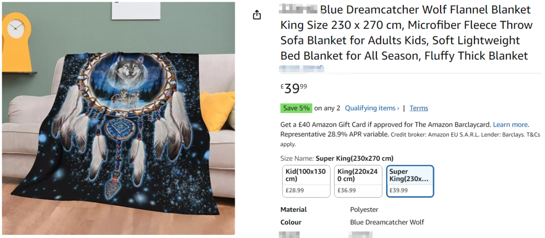Screen dimensions: 545x238
Task: Select the Super King(230x270 cm) size option
Action: (x=410, y=181)
